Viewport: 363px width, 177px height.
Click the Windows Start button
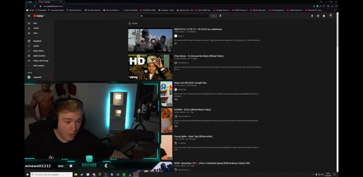pyautogui.click(x=27, y=175)
